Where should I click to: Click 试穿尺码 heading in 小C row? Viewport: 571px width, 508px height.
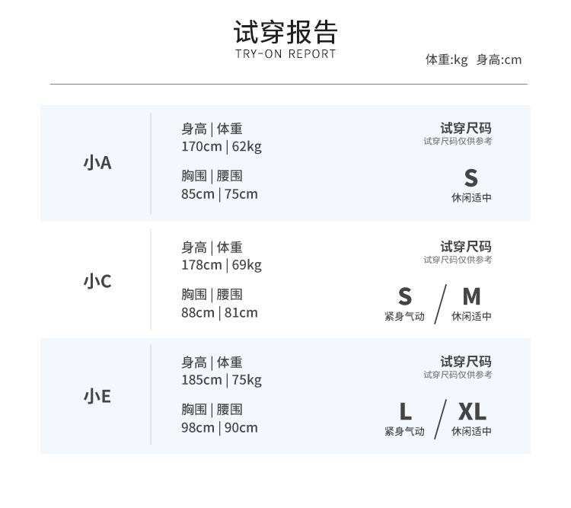pyautogui.click(x=466, y=246)
